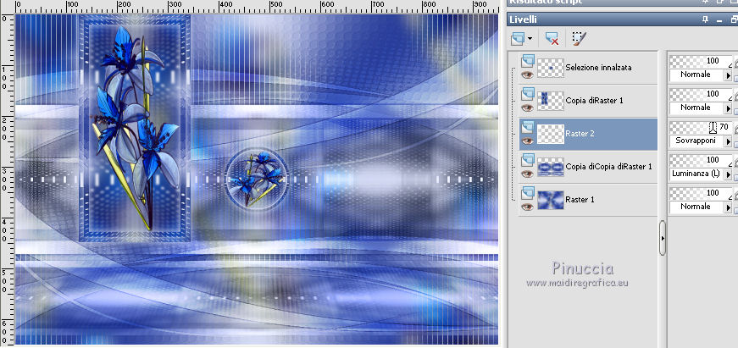Screen dimensions: 738x348
Task: Adjust opacity slider of Raster 1
Action: click(701, 193)
